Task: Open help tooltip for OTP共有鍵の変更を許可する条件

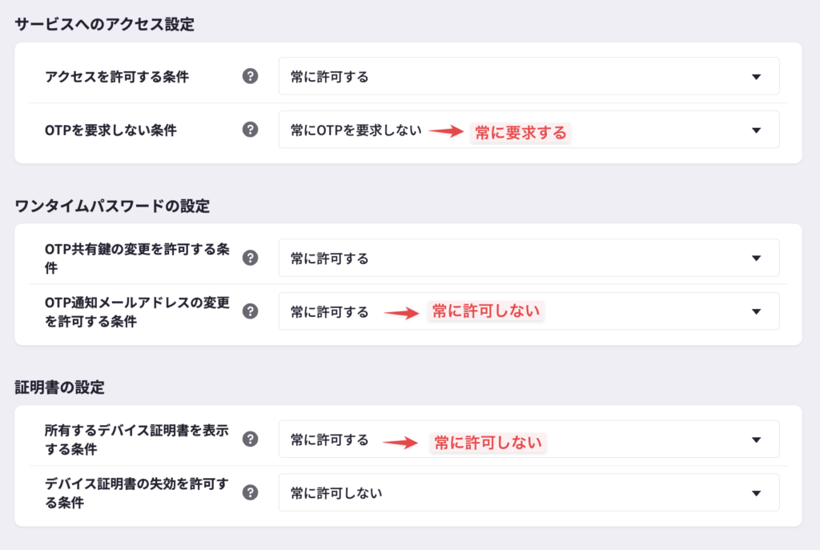Action: [251, 258]
